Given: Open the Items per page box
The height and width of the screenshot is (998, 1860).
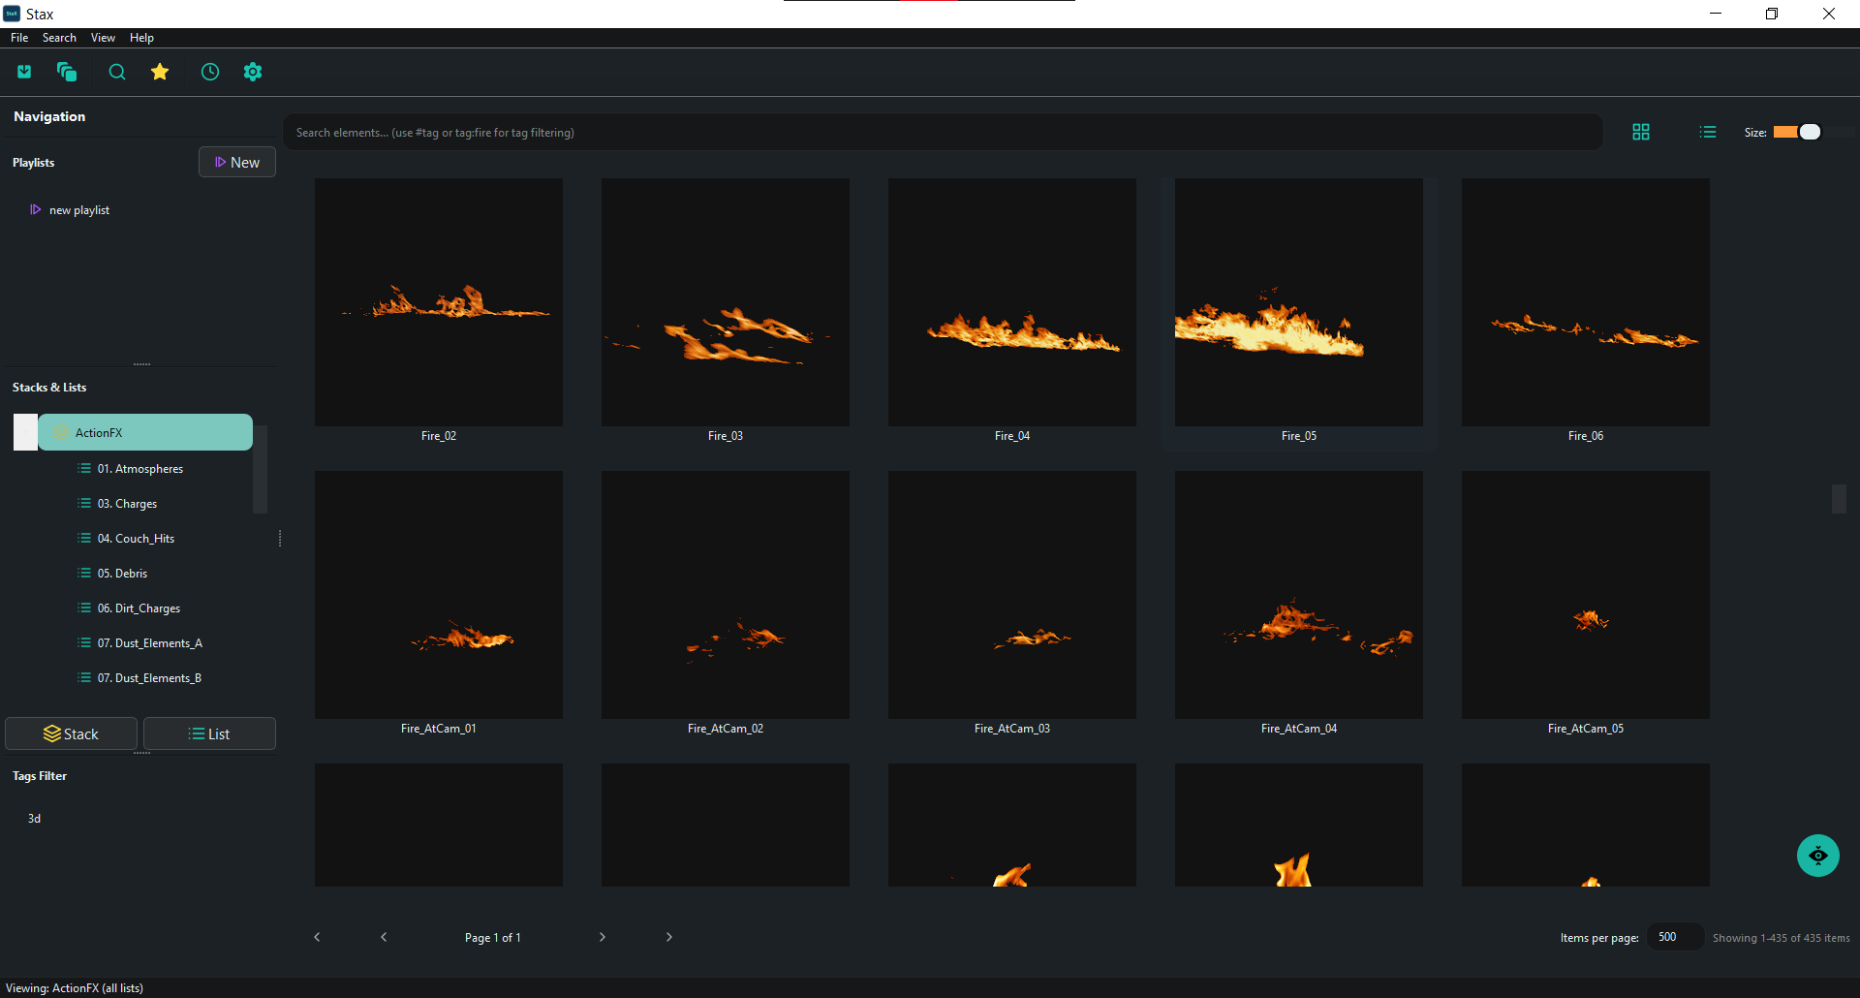Looking at the screenshot, I should pos(1674,937).
